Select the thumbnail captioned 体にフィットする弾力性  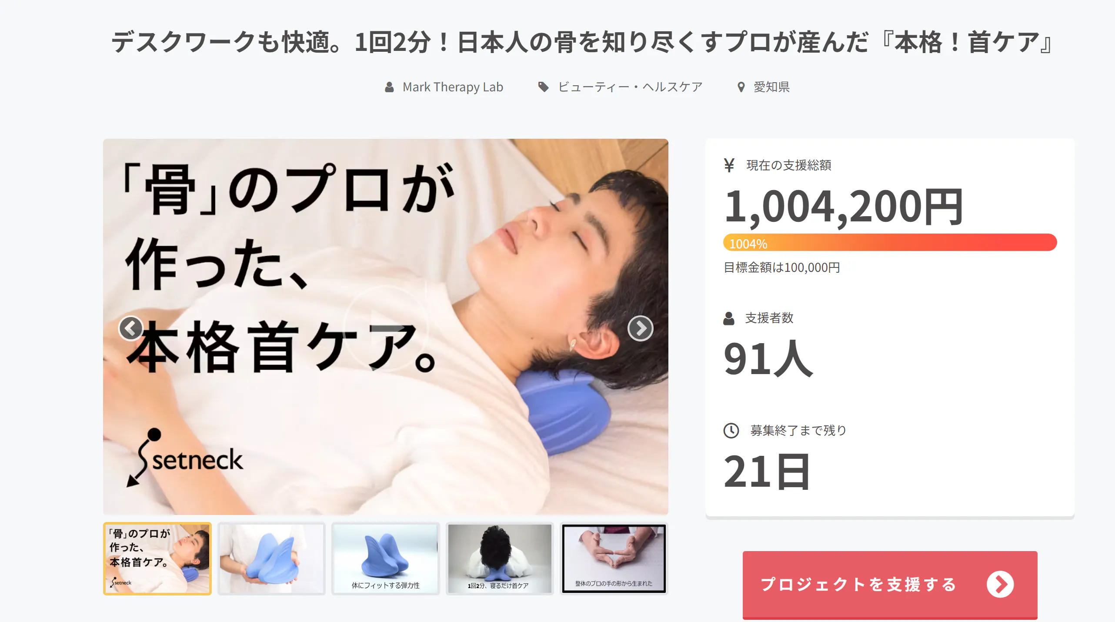[386, 558]
